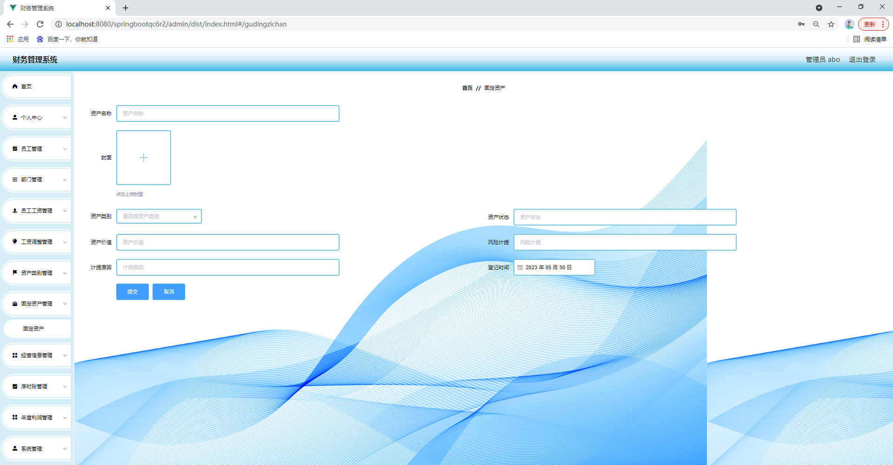Expand the 员工管理 menu chevron

(65, 149)
